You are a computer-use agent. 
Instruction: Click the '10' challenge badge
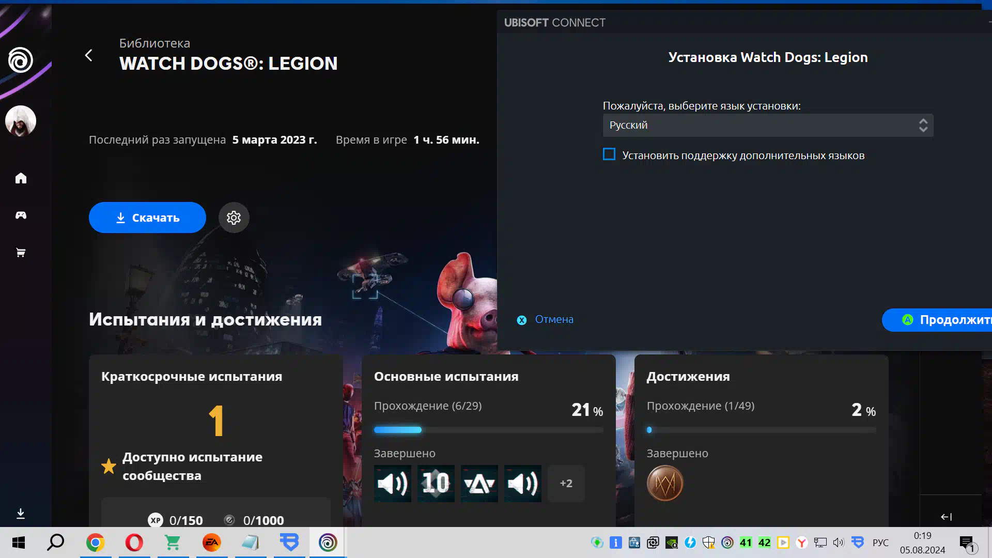pyautogui.click(x=436, y=484)
